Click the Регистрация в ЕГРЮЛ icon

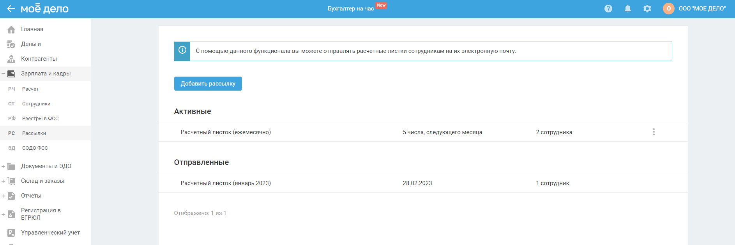click(11, 214)
